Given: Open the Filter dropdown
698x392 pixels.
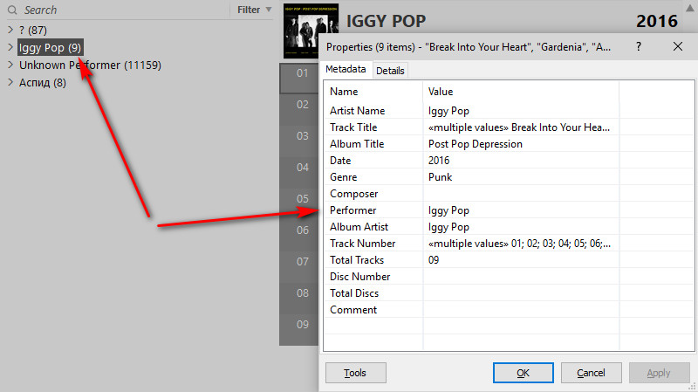Looking at the screenshot, I should 254,10.
